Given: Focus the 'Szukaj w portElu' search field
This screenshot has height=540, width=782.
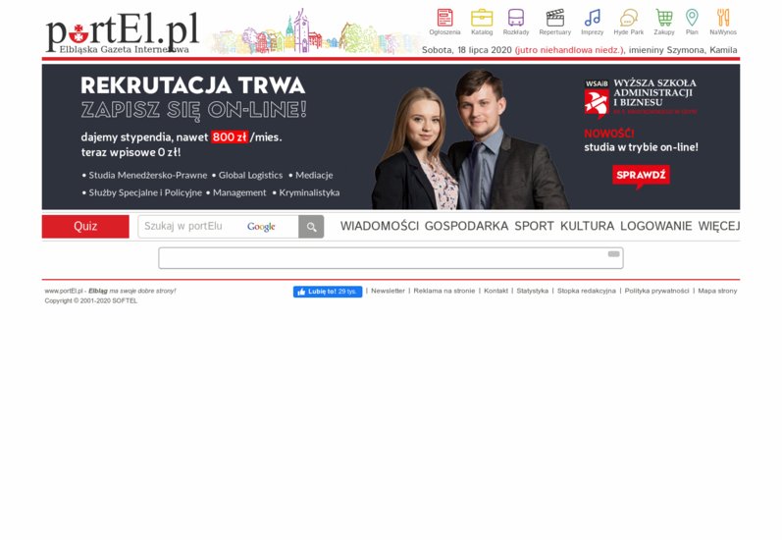Looking at the screenshot, I should (x=218, y=227).
